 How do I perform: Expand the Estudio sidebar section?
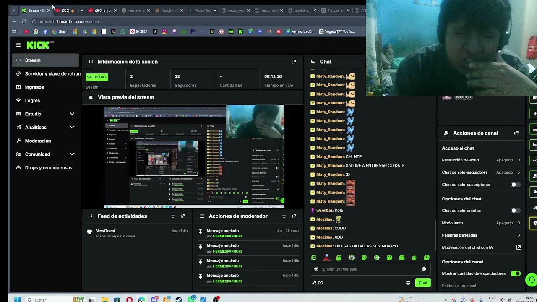[x=45, y=114]
